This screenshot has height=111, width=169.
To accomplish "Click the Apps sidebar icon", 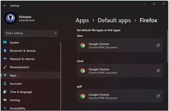I will click(5, 75).
